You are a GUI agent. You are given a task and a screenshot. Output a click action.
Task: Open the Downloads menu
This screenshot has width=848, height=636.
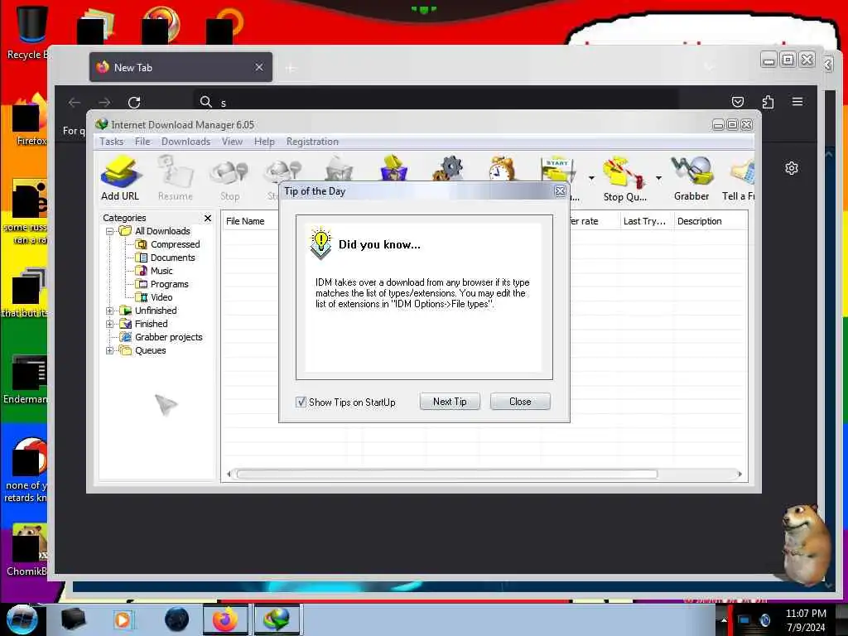185,141
